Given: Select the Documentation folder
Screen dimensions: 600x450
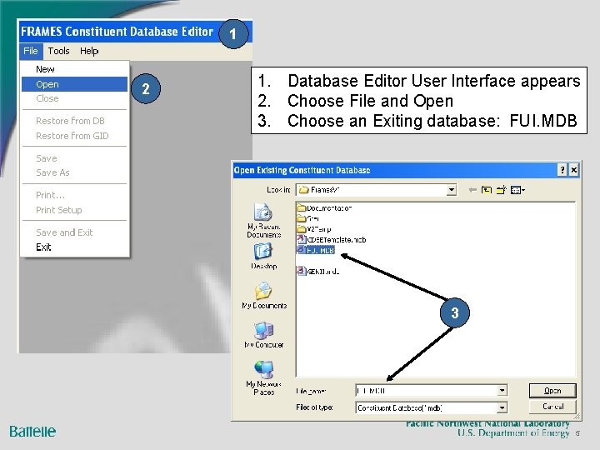Looking at the screenshot, I should click(x=324, y=208).
